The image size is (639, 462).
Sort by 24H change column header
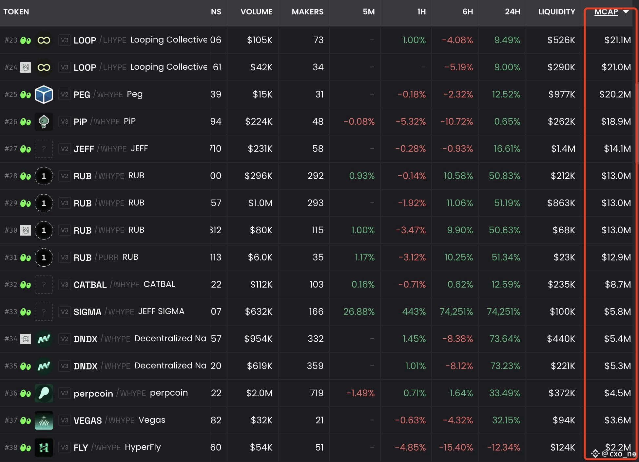[513, 12]
